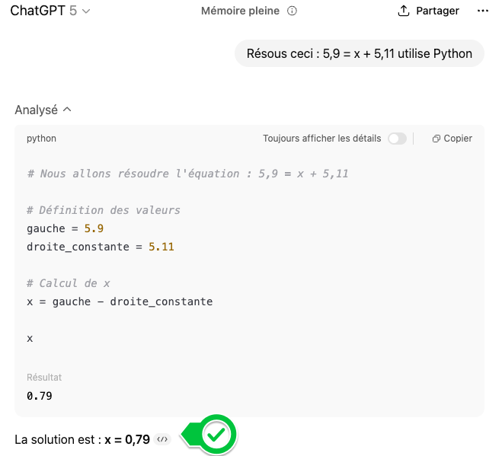Viewport: 502px width, 456px height.
Task: Click the 0.79 result value
Action: (x=39, y=396)
